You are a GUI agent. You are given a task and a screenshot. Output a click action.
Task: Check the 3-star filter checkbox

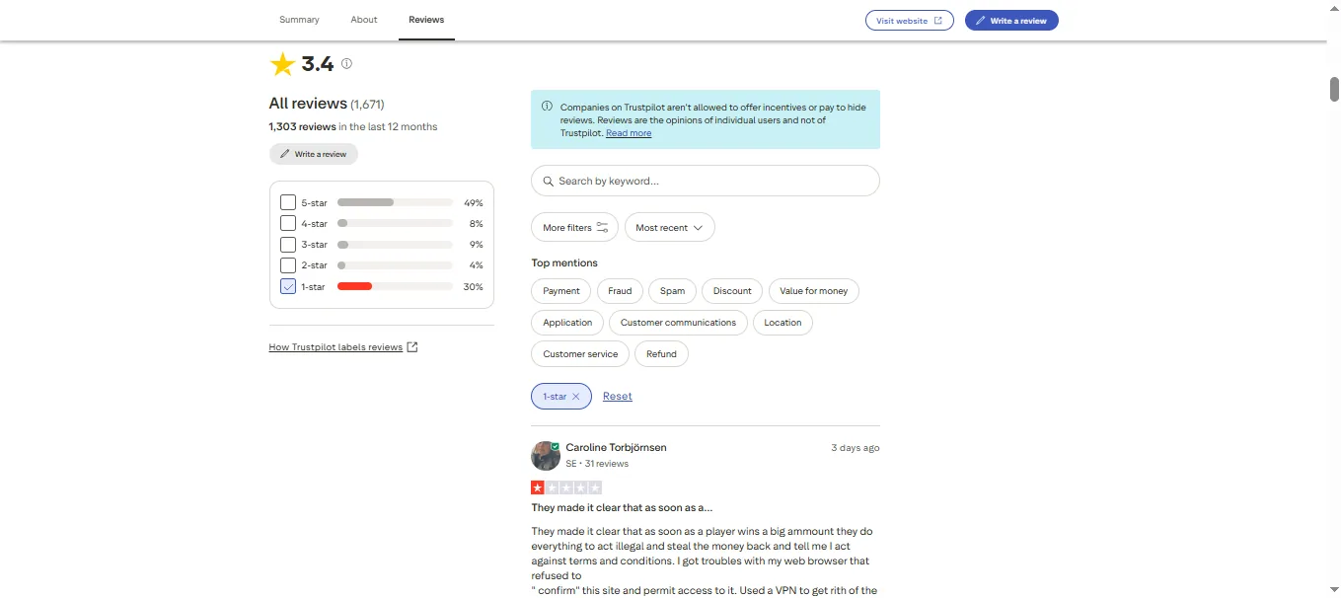(288, 245)
